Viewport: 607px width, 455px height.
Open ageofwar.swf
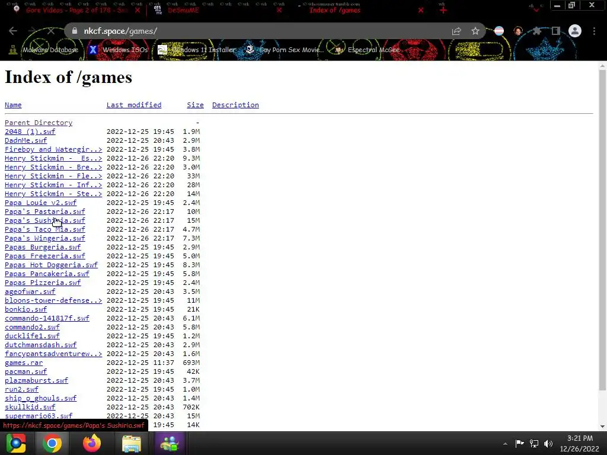30,291
